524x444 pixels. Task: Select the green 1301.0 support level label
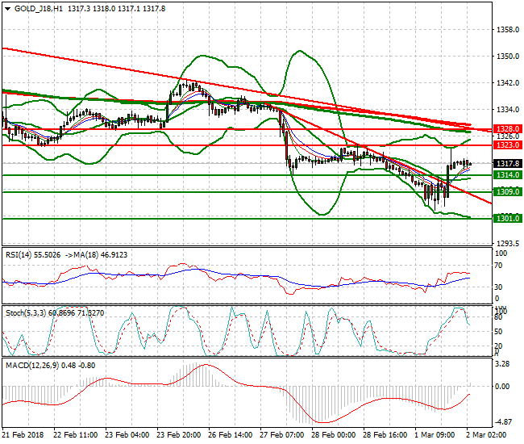tap(508, 219)
